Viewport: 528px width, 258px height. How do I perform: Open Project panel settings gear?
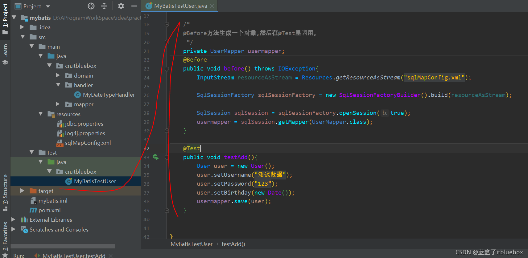tap(121, 6)
